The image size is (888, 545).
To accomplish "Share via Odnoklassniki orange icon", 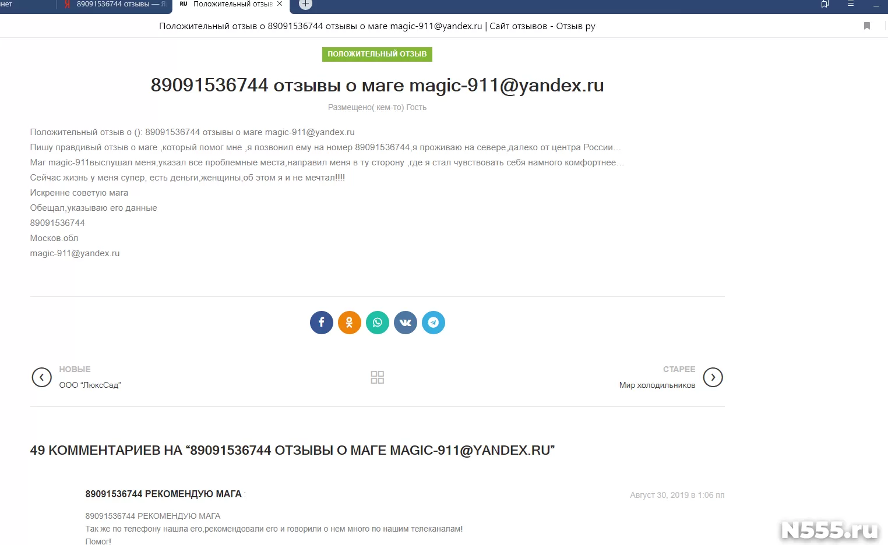I will (350, 323).
